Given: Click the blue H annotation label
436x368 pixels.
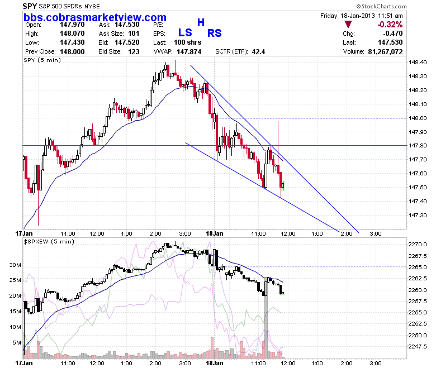Looking at the screenshot, I should (201, 22).
